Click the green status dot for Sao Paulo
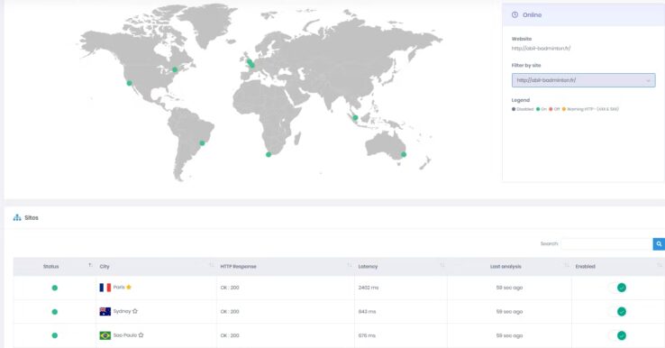 55,335
